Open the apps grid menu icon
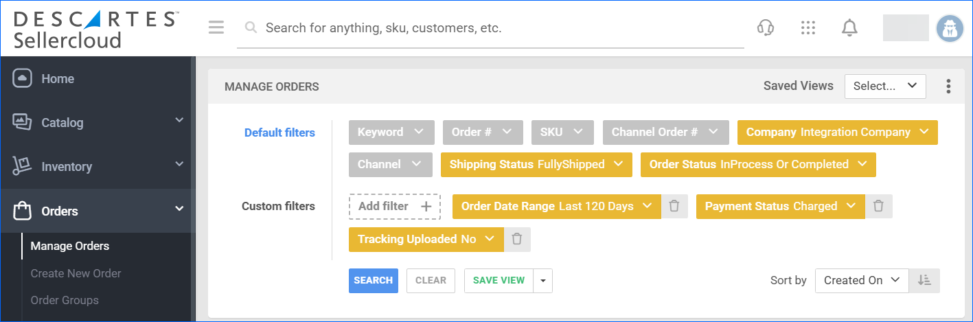Viewport: 973px width, 322px height. (808, 27)
